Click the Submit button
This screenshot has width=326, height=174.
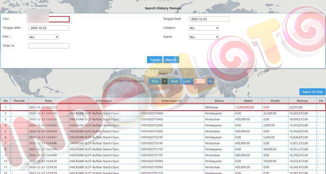point(154,60)
